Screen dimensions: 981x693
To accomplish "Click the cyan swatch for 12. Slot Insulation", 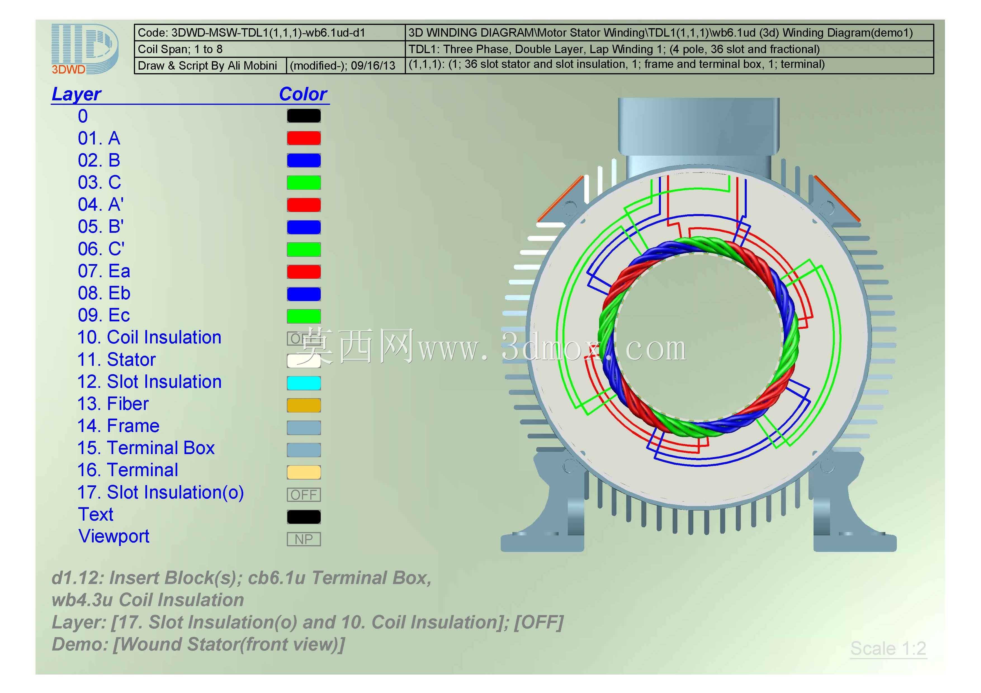I will [304, 383].
